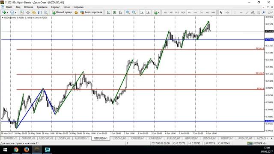Activate the crosshair tool
The width and height of the screenshot is (274, 154).
click(x=227, y=12)
